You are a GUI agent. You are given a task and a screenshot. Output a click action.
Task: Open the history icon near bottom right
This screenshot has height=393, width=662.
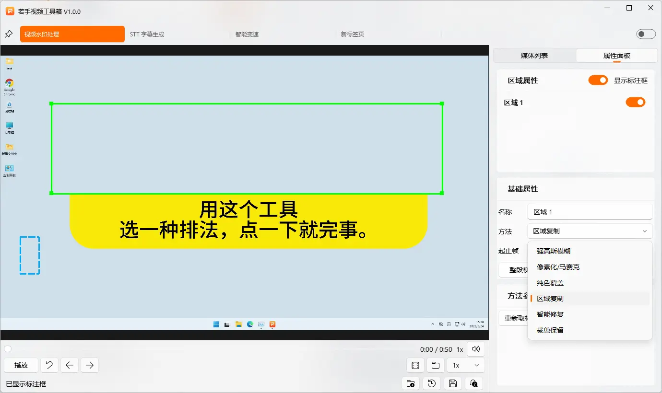431,383
